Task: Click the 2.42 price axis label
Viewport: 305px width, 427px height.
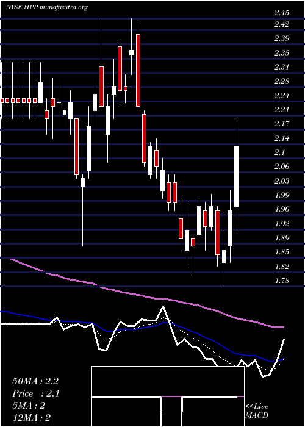Action: [x=282, y=24]
